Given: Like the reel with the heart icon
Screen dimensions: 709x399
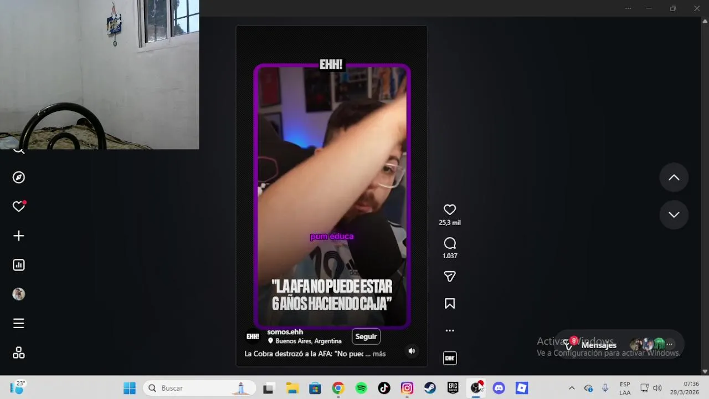Looking at the screenshot, I should click(450, 209).
